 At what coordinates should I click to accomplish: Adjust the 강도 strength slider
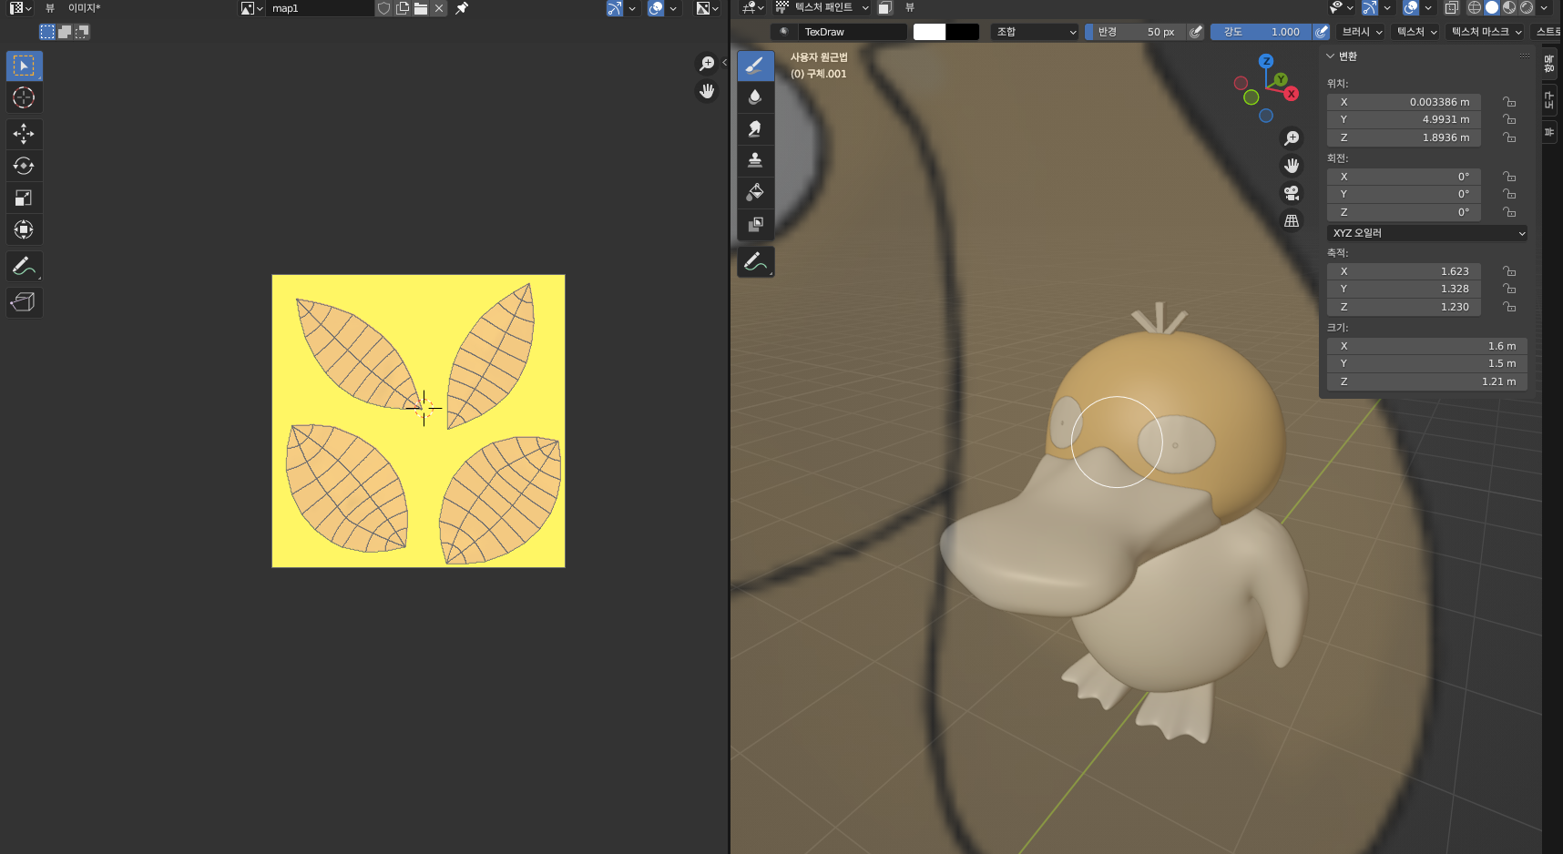pyautogui.click(x=1262, y=32)
